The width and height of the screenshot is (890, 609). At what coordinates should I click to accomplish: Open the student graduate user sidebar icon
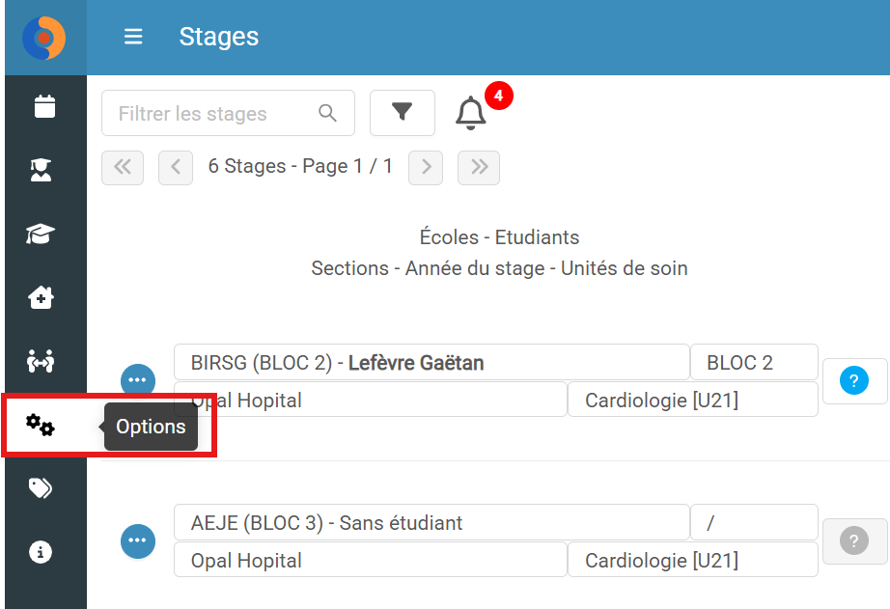point(41,170)
